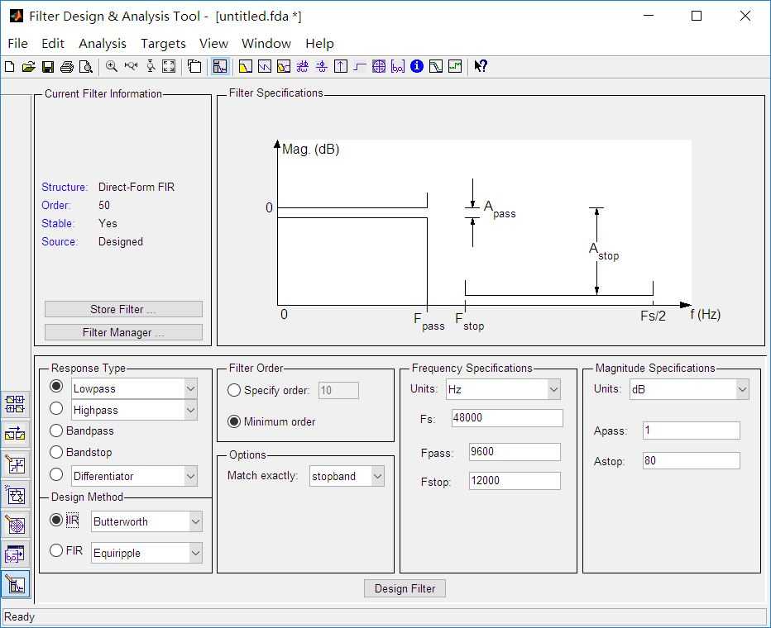
Task: Select the FIR design method radio button
Action: (x=56, y=550)
